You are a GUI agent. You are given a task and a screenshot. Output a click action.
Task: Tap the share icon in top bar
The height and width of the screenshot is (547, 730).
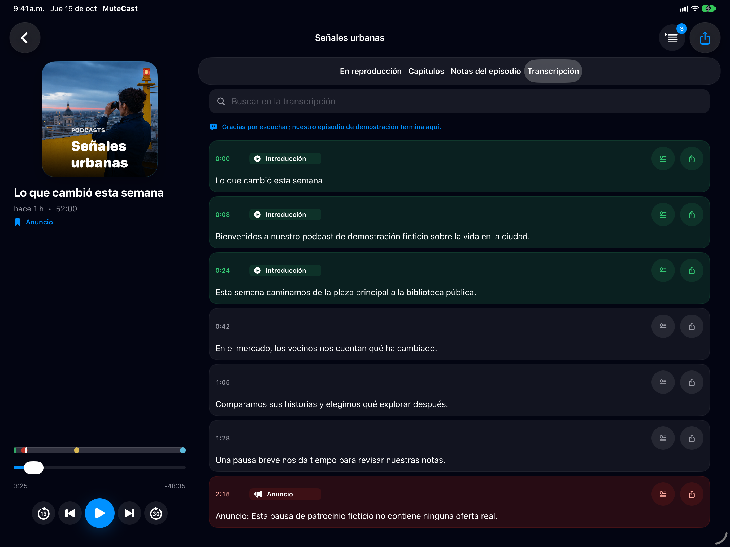click(x=705, y=38)
